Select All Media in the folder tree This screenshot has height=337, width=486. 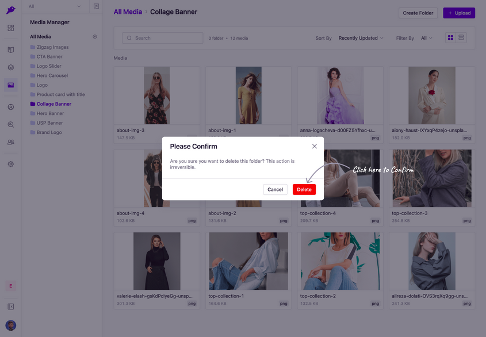point(40,37)
